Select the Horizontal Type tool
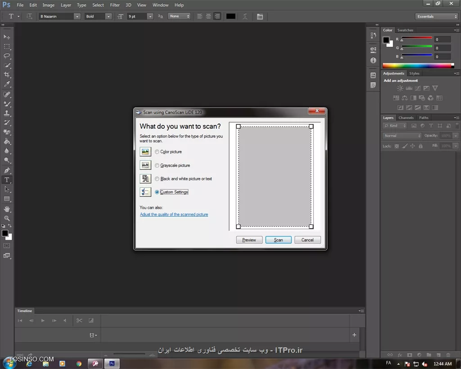Viewport: 461px width, 369px height. 7,180
